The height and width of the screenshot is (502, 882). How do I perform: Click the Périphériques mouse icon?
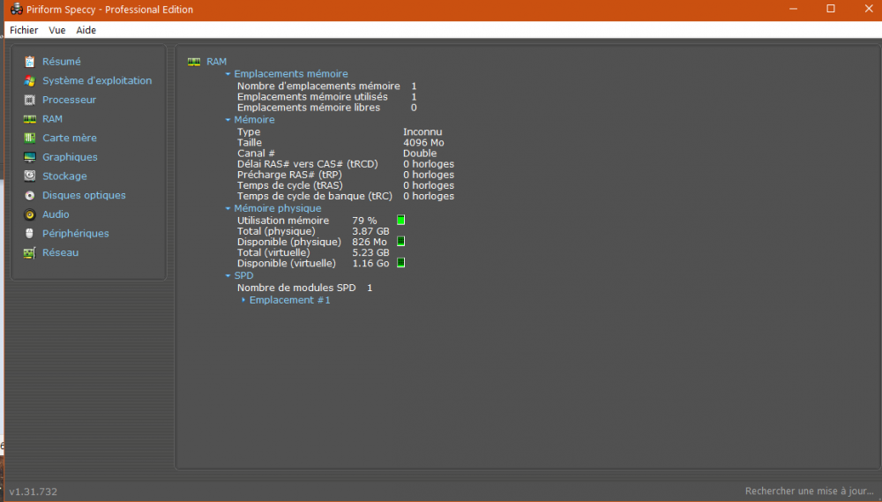(x=30, y=234)
